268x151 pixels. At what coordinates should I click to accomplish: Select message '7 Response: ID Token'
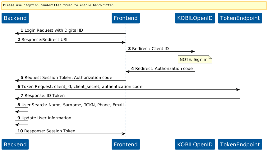tap(43, 96)
